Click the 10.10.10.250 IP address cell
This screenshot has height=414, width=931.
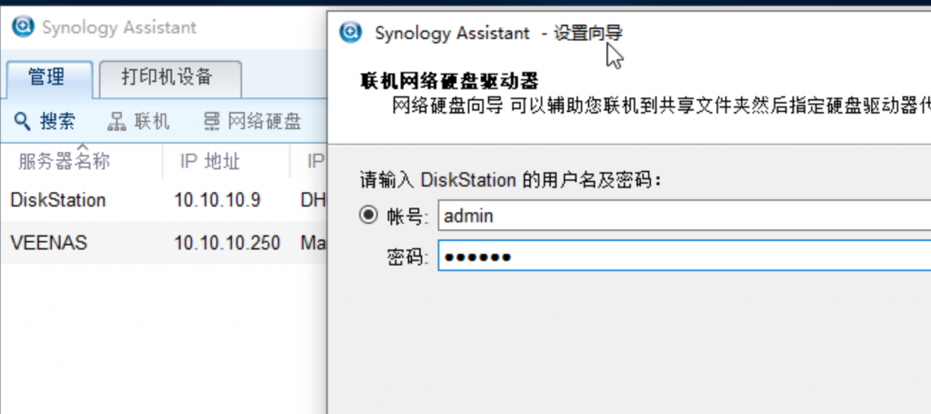click(227, 243)
